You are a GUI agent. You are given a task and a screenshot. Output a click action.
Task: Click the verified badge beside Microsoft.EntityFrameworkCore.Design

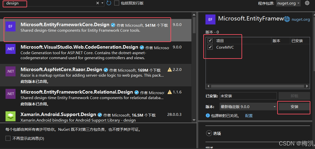113,25
